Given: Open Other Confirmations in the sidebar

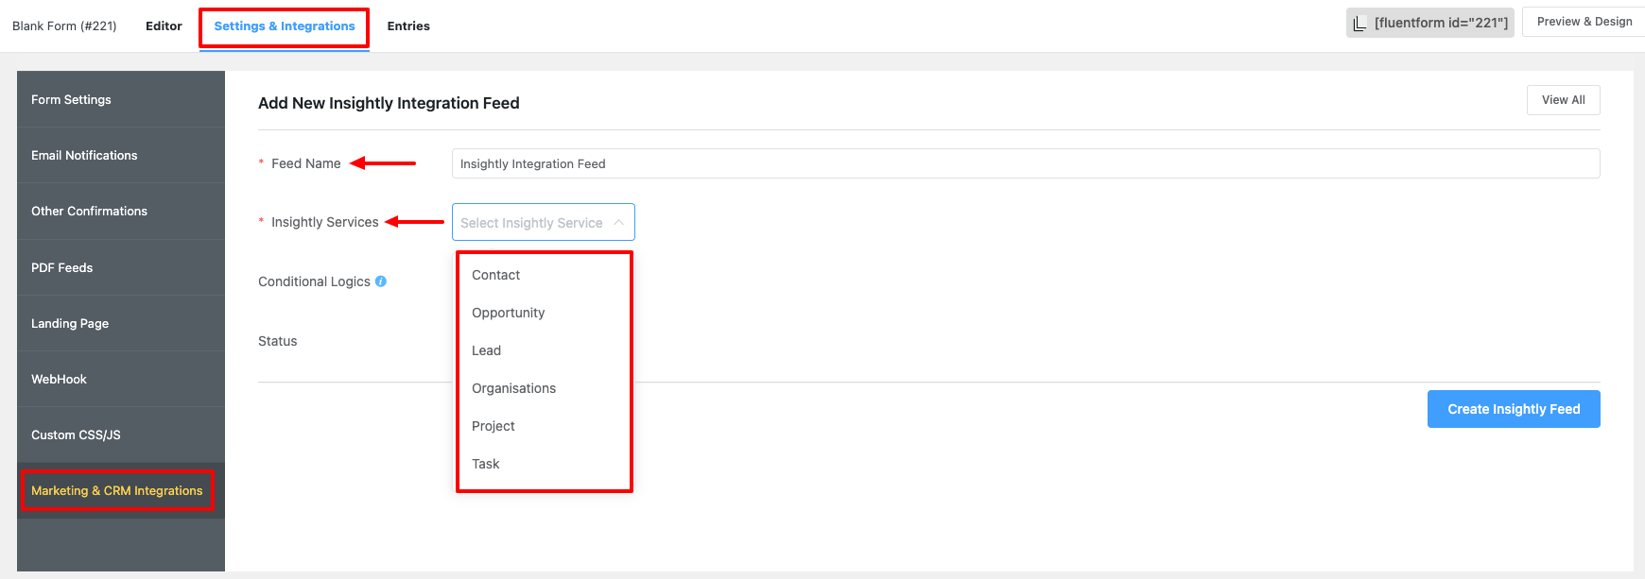Looking at the screenshot, I should pos(121,211).
